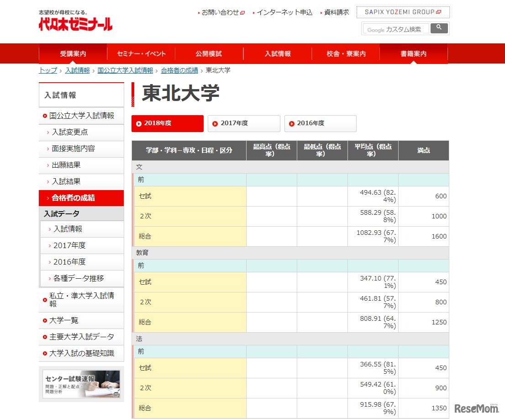Open インターネット申込 link
This screenshot has width=505, height=419.
click(x=284, y=13)
